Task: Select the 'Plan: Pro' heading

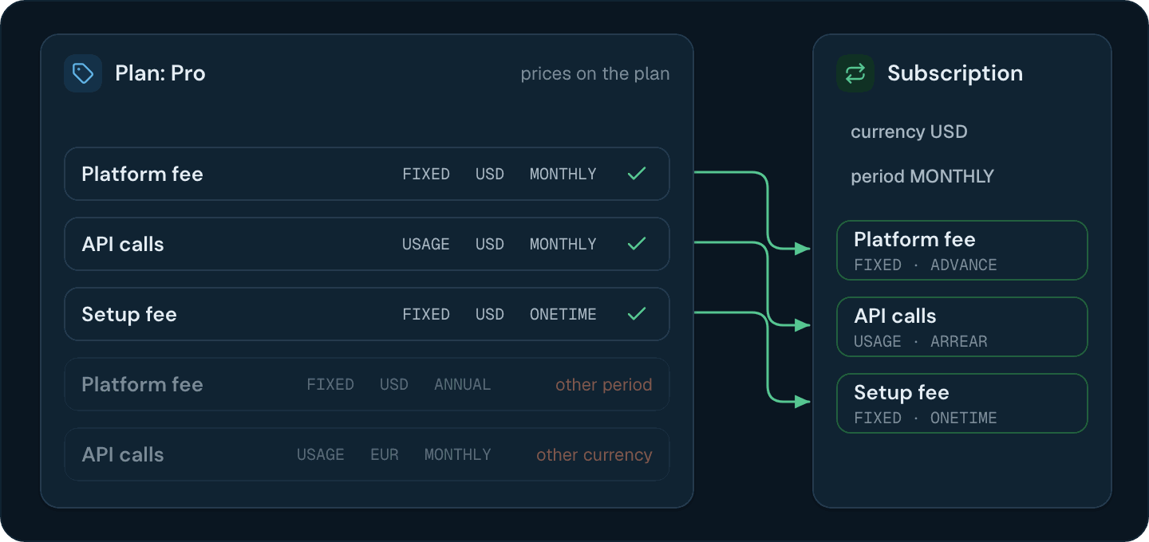Action: [x=160, y=73]
